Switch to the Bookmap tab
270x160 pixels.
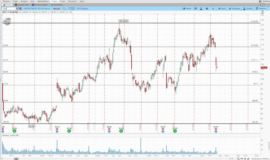(57, 5)
